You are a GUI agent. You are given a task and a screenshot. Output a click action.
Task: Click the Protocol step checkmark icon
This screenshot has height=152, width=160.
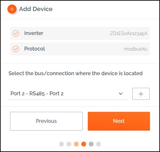[16, 49]
